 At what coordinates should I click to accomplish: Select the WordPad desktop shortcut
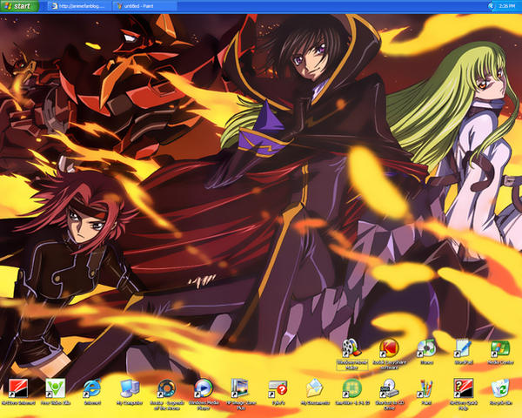(463, 351)
